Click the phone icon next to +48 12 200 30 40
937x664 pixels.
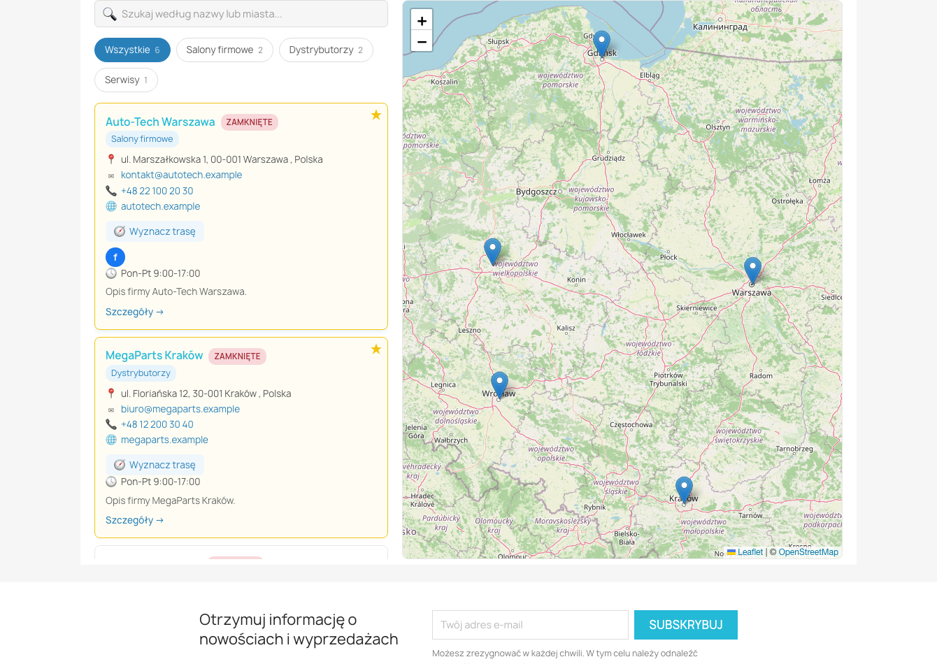pos(110,424)
